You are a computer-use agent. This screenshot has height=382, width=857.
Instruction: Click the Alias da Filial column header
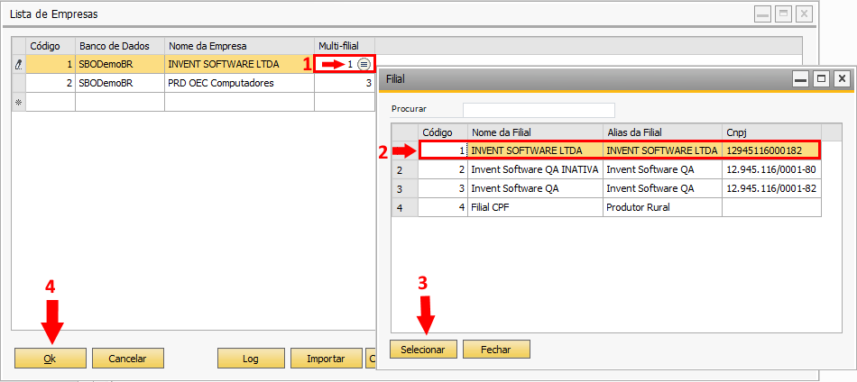click(x=662, y=132)
